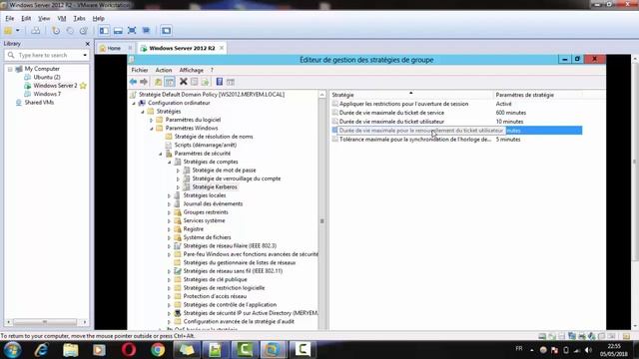This screenshot has height=359, width=639.
Task: Select Pare-feu Windows avec fonctions avancées item
Action: pos(251,254)
